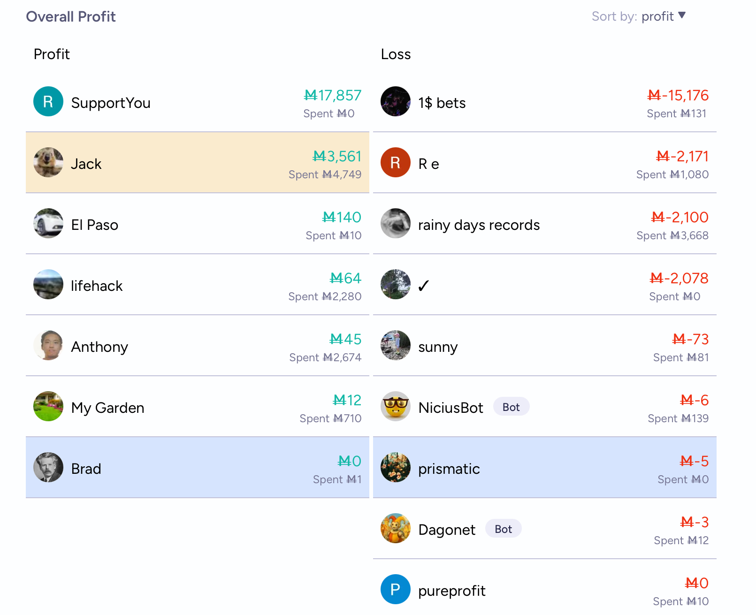Open My Garden user link

click(x=107, y=408)
